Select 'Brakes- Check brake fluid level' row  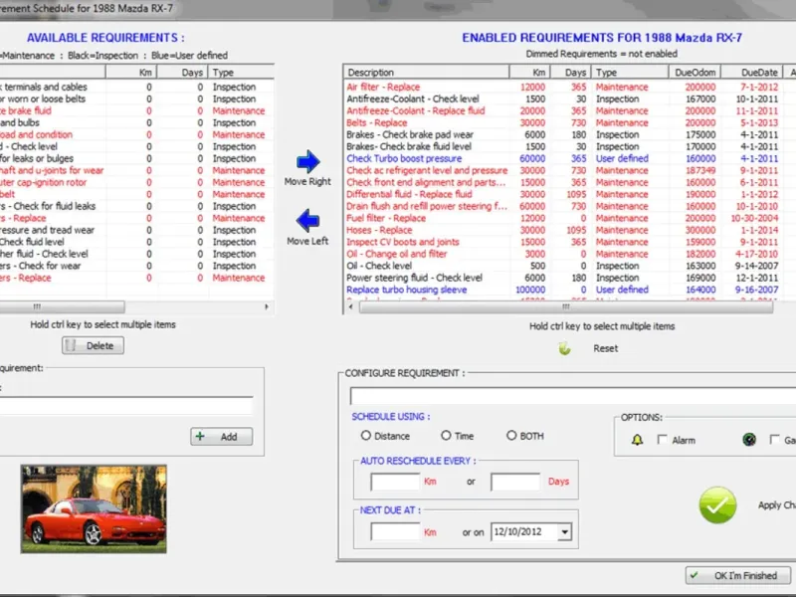[568, 146]
